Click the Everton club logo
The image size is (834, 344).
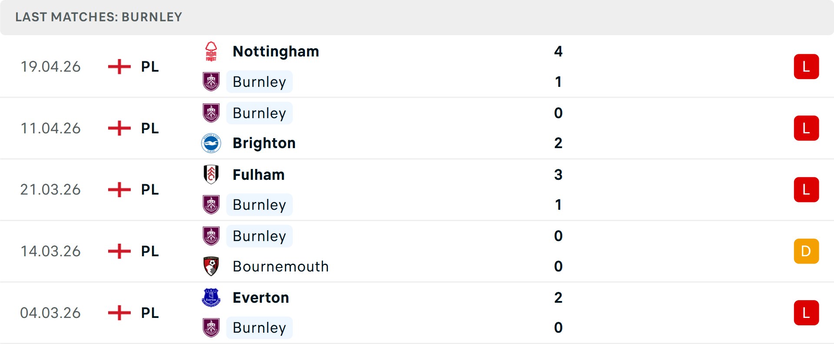click(212, 297)
